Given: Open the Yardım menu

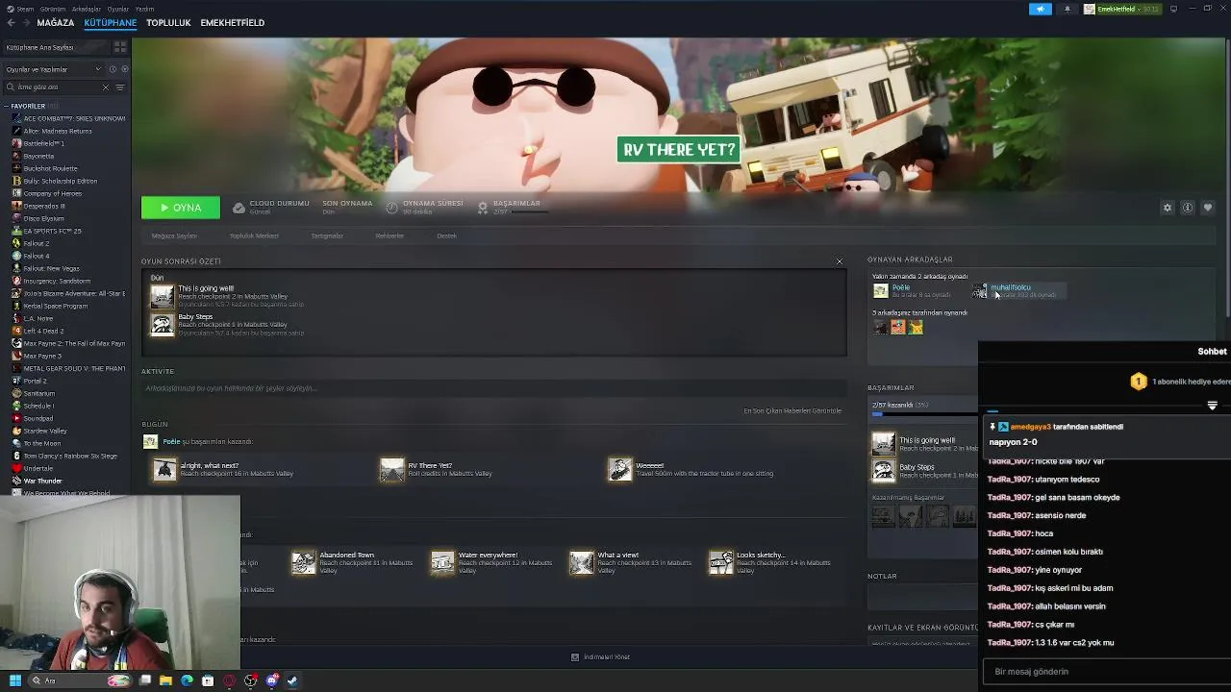Looking at the screenshot, I should 144,9.
